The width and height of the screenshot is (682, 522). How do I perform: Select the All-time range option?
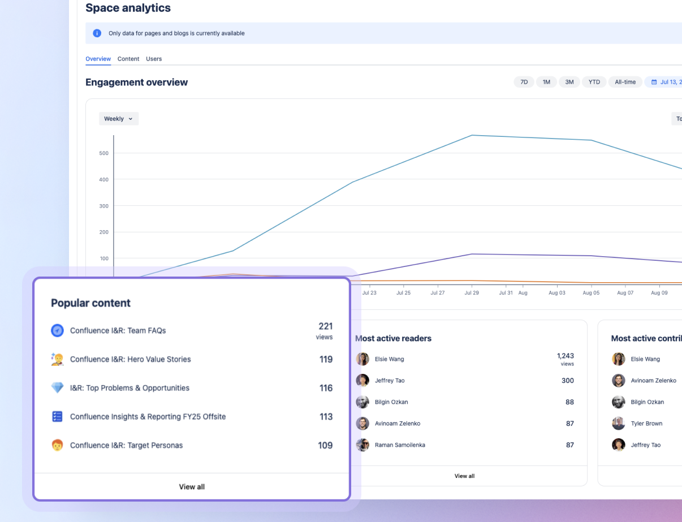click(625, 82)
